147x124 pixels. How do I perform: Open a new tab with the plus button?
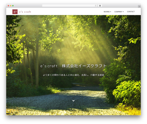139,6
